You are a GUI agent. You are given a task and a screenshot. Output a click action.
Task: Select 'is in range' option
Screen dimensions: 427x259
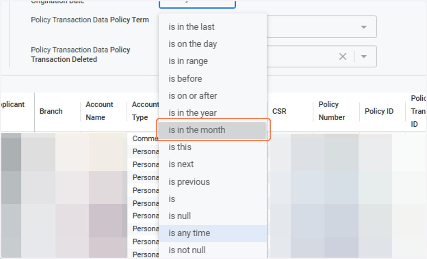pyautogui.click(x=212, y=61)
